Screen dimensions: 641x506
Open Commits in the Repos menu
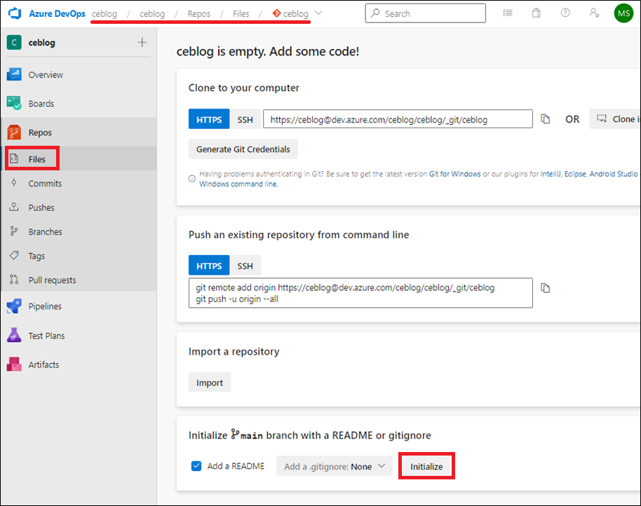[x=45, y=184]
